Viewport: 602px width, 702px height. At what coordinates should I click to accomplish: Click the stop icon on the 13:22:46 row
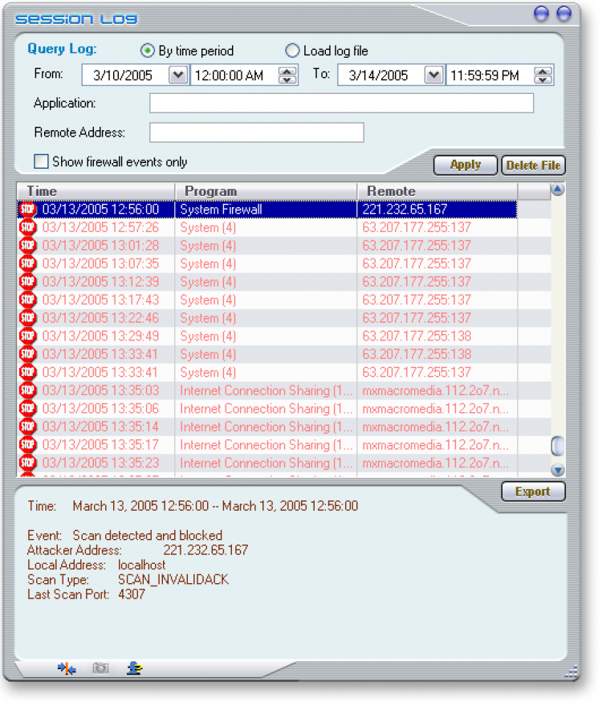(x=28, y=318)
